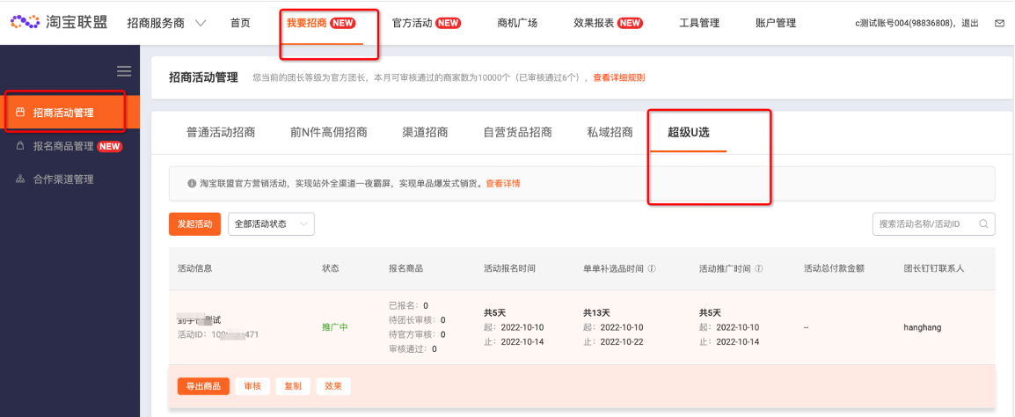Focus the 搜索活动名称/活动ID search field
This screenshot has height=417, width=1015.
point(924,224)
